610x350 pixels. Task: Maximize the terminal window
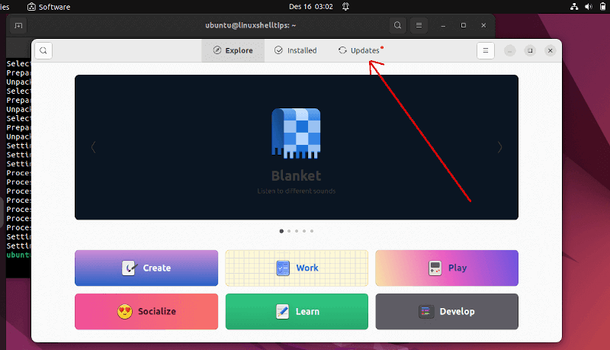point(464,25)
